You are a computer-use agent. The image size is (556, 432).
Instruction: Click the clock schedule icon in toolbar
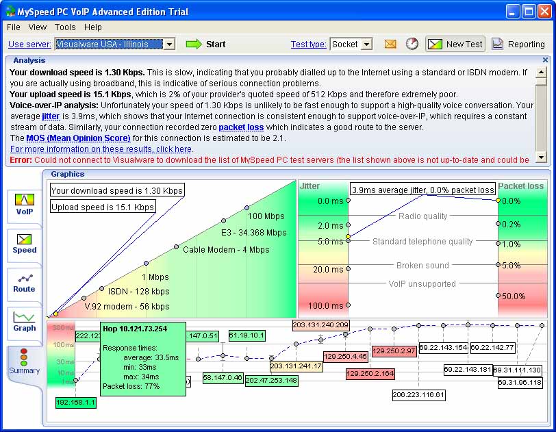click(412, 44)
